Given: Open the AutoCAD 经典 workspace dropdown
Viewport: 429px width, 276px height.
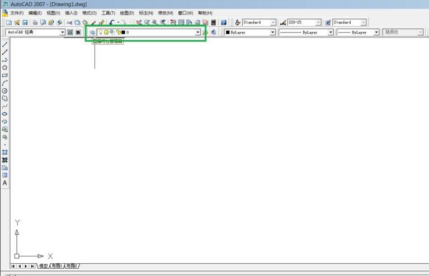Looking at the screenshot, I should 63,32.
